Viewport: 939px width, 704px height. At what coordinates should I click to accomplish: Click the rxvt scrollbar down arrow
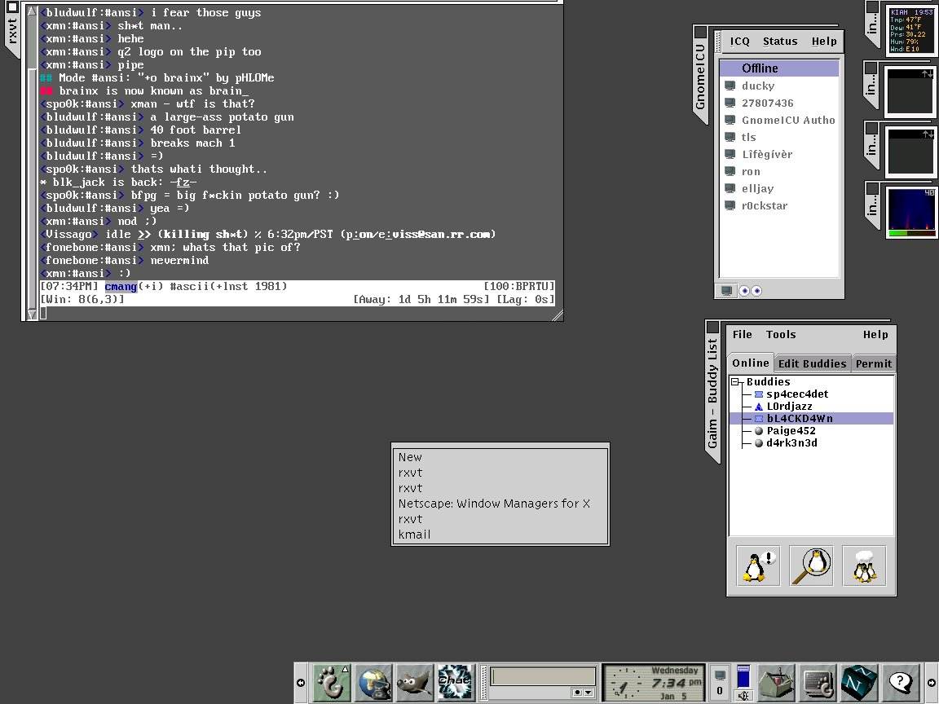click(x=32, y=314)
